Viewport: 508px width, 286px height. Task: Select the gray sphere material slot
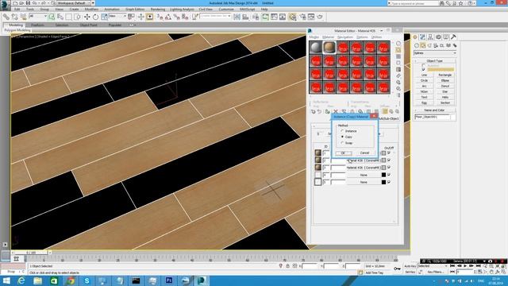coord(316,48)
